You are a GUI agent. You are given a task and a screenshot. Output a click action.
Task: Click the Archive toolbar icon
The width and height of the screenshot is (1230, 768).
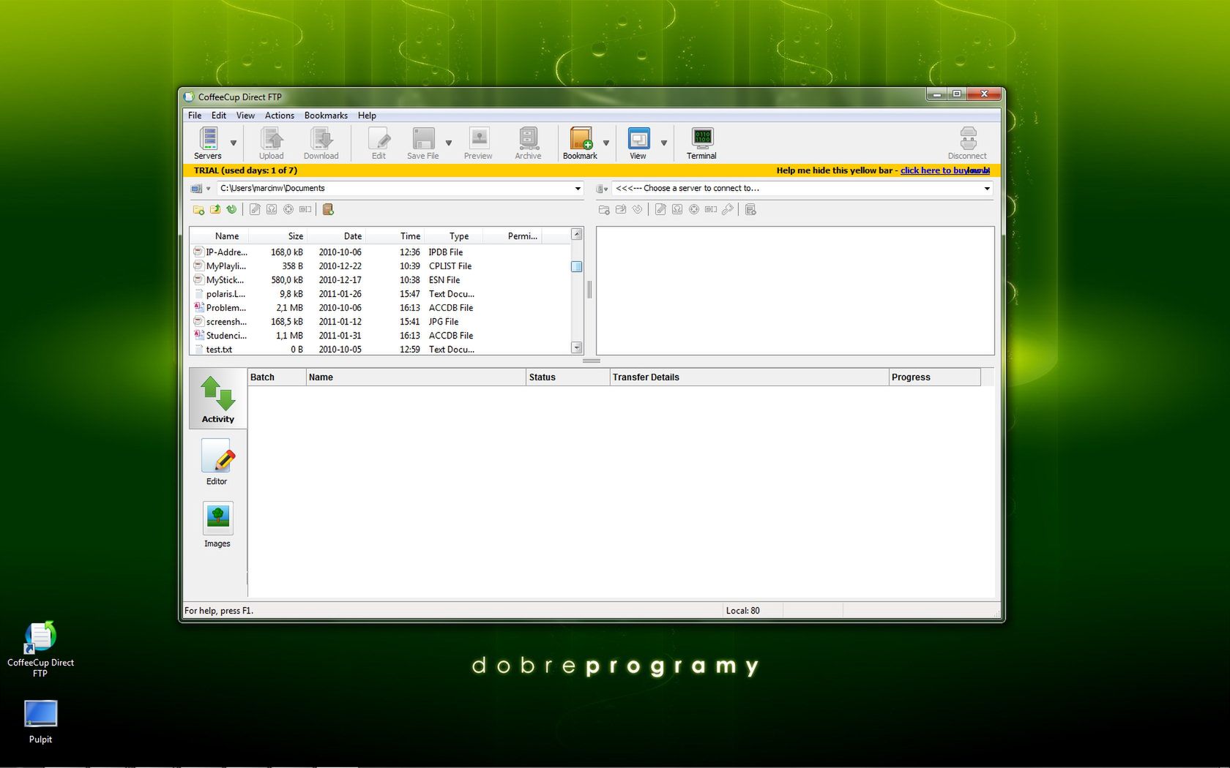(x=528, y=143)
